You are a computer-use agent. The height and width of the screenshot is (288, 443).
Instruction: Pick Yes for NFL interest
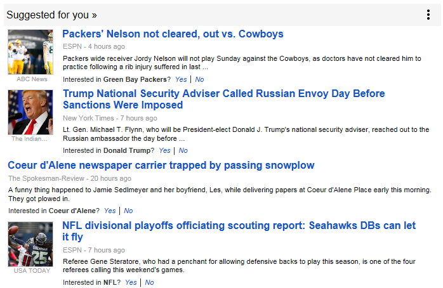tap(131, 282)
